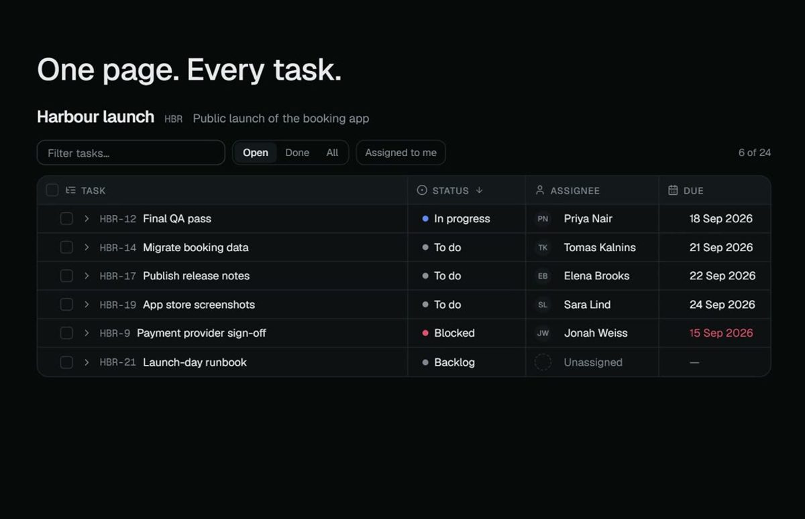Check the box for Payment provider sign-off
Image resolution: width=805 pixels, height=519 pixels.
66,333
